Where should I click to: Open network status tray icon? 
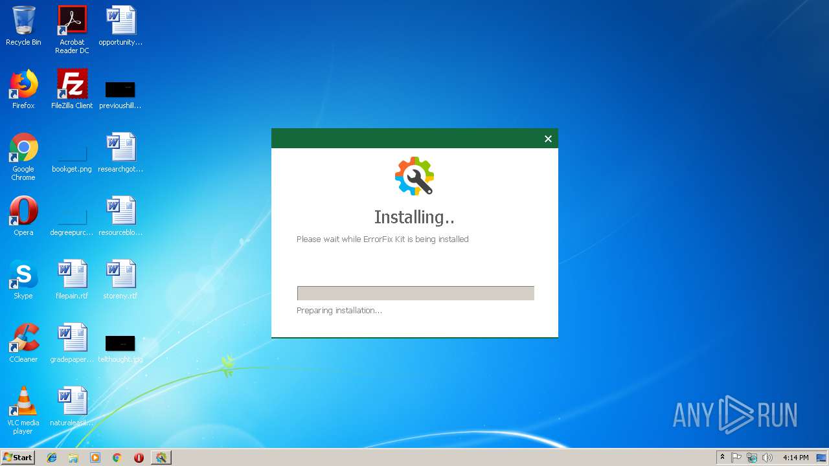click(x=752, y=458)
